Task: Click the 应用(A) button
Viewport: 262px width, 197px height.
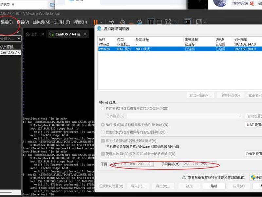Action: (239, 186)
